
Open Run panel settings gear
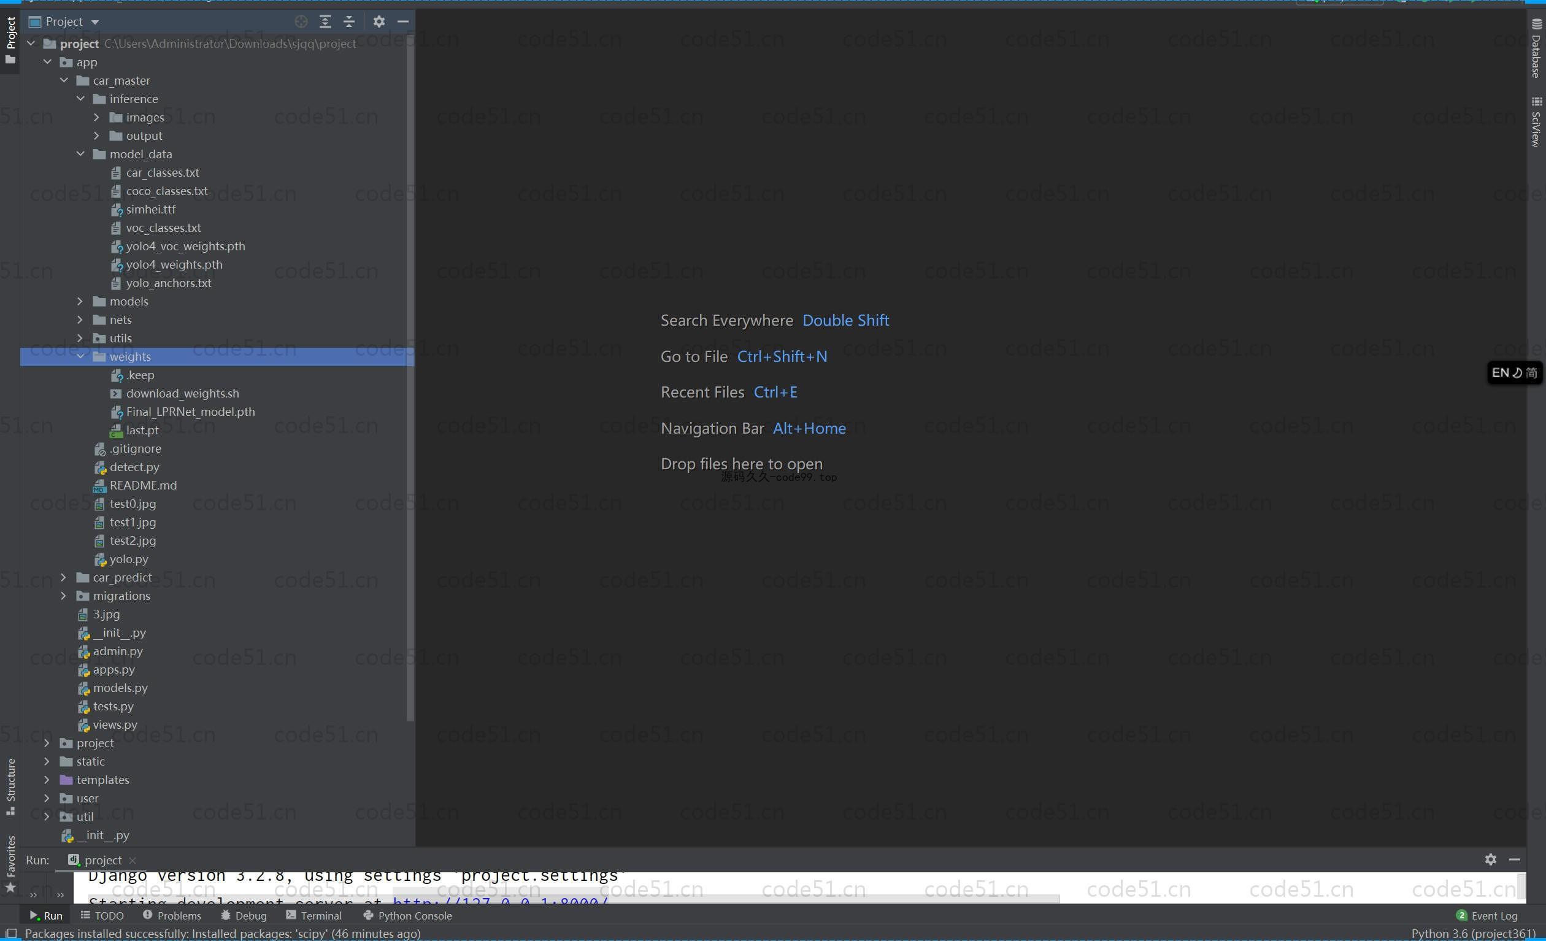coord(1491,859)
